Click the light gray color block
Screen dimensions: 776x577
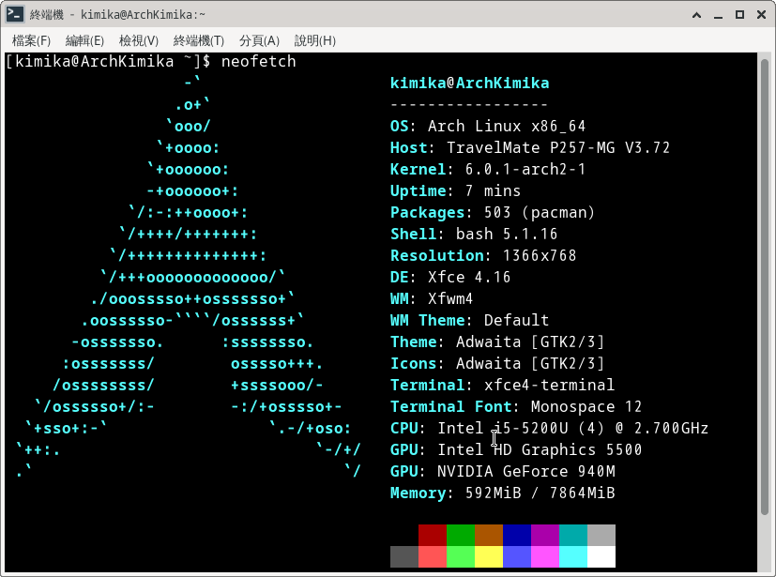pos(601,535)
